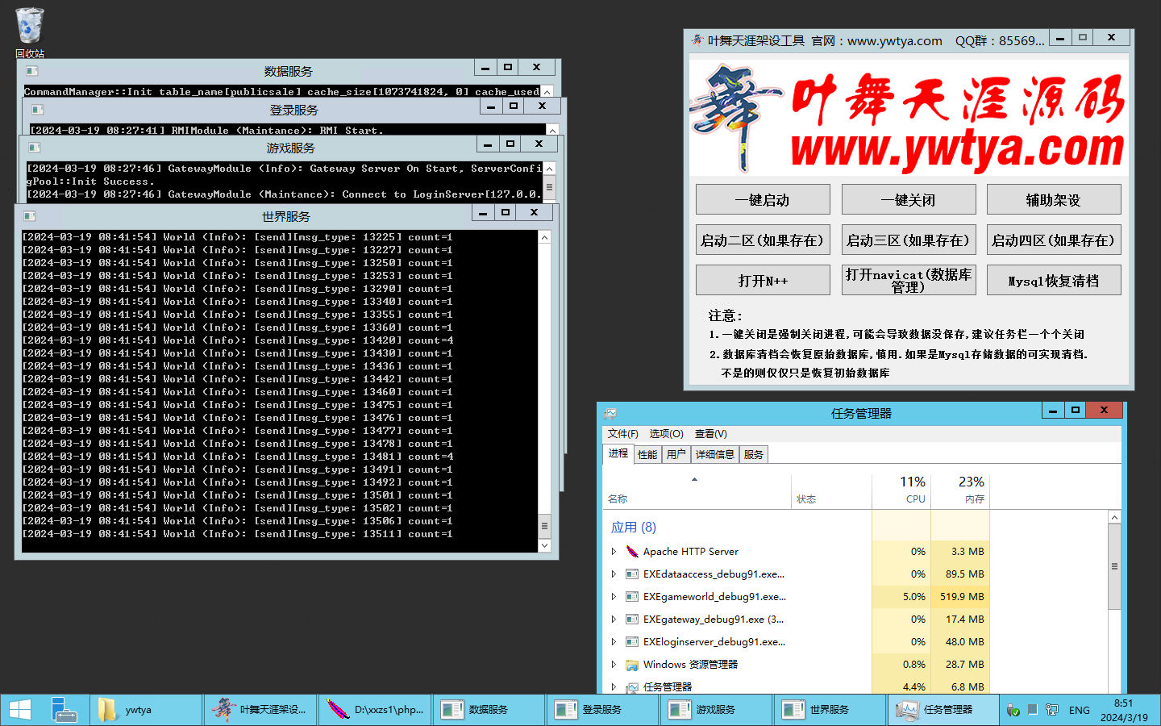The height and width of the screenshot is (726, 1161).
Task: Click the 应用 (8) group heading
Action: [x=634, y=528]
